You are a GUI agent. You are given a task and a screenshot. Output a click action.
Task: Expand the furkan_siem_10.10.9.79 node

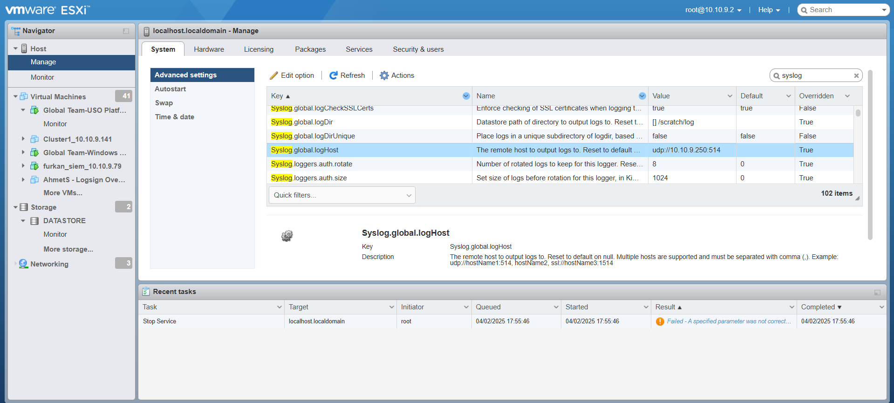[x=23, y=165]
